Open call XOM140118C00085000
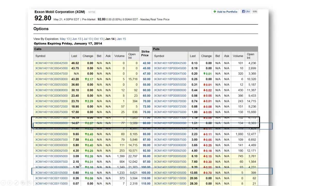 click(51, 134)
